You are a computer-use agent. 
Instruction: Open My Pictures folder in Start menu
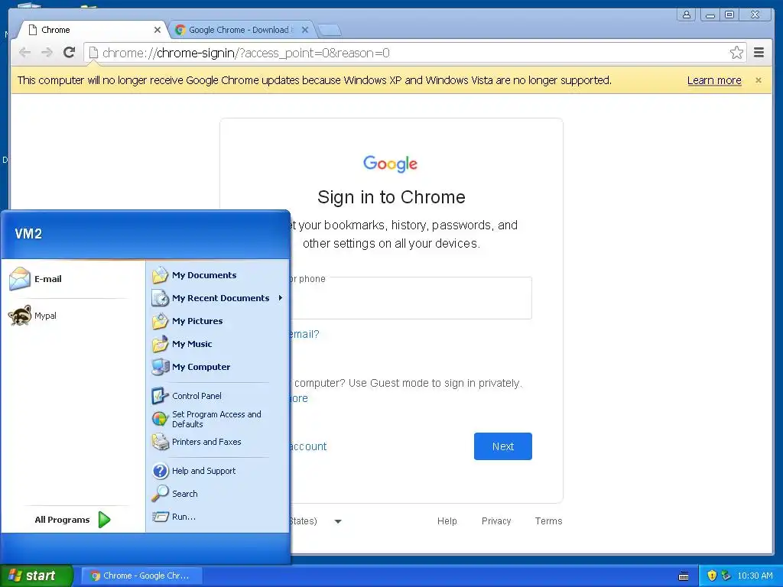[x=218, y=321]
